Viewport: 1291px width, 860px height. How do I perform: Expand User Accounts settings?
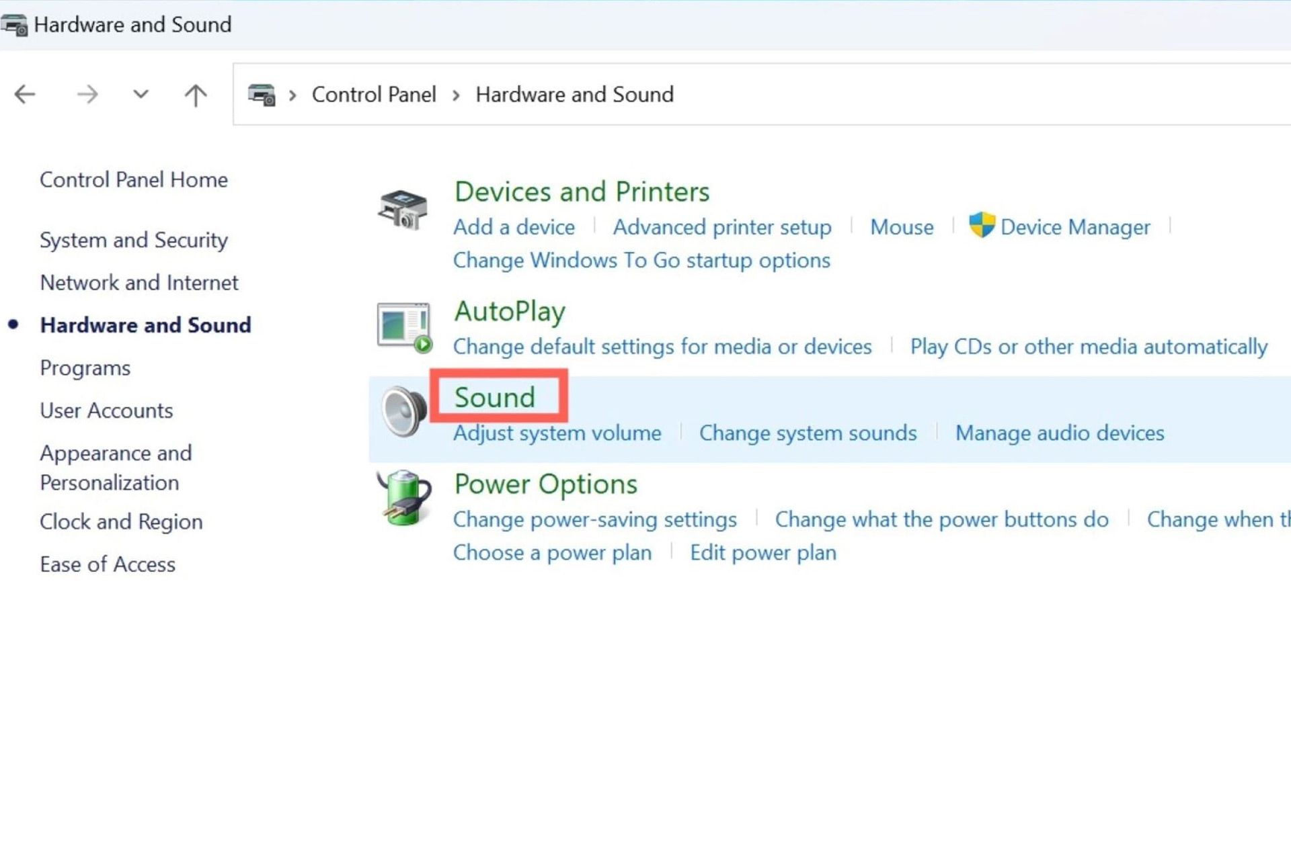[x=106, y=409]
